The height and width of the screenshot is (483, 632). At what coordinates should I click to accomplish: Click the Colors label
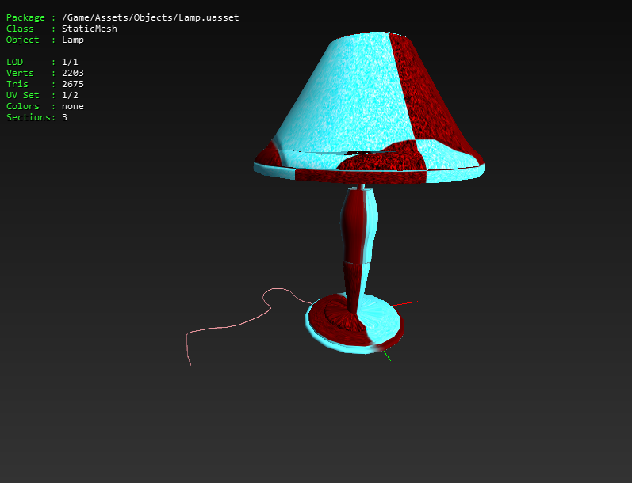click(x=22, y=106)
